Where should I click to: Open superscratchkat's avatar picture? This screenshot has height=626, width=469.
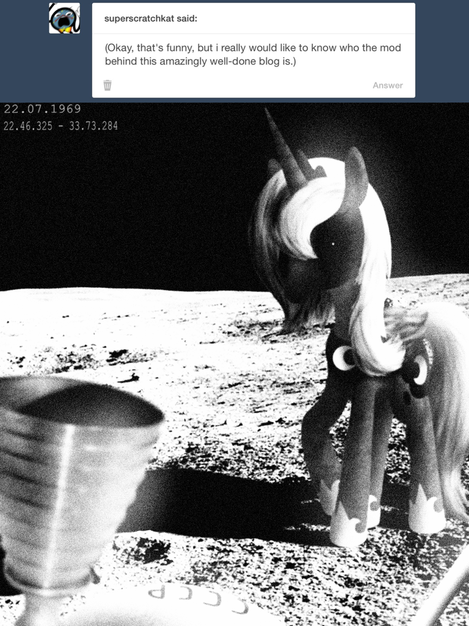pyautogui.click(x=64, y=18)
